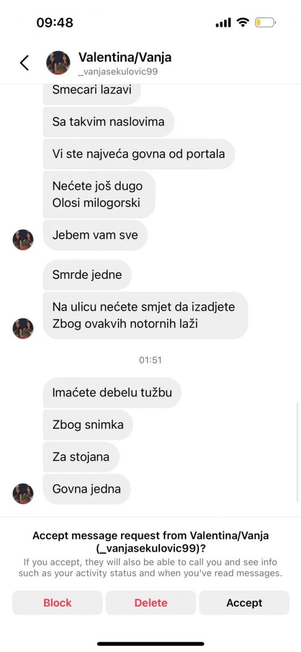Tap the Wi-Fi status icon
The image size is (301, 652).
click(243, 23)
